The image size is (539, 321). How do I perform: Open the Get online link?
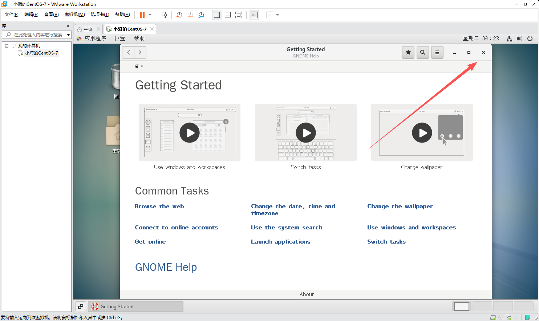150,242
